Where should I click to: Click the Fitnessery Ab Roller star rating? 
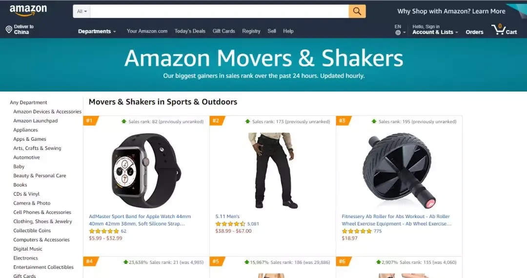(x=357, y=231)
